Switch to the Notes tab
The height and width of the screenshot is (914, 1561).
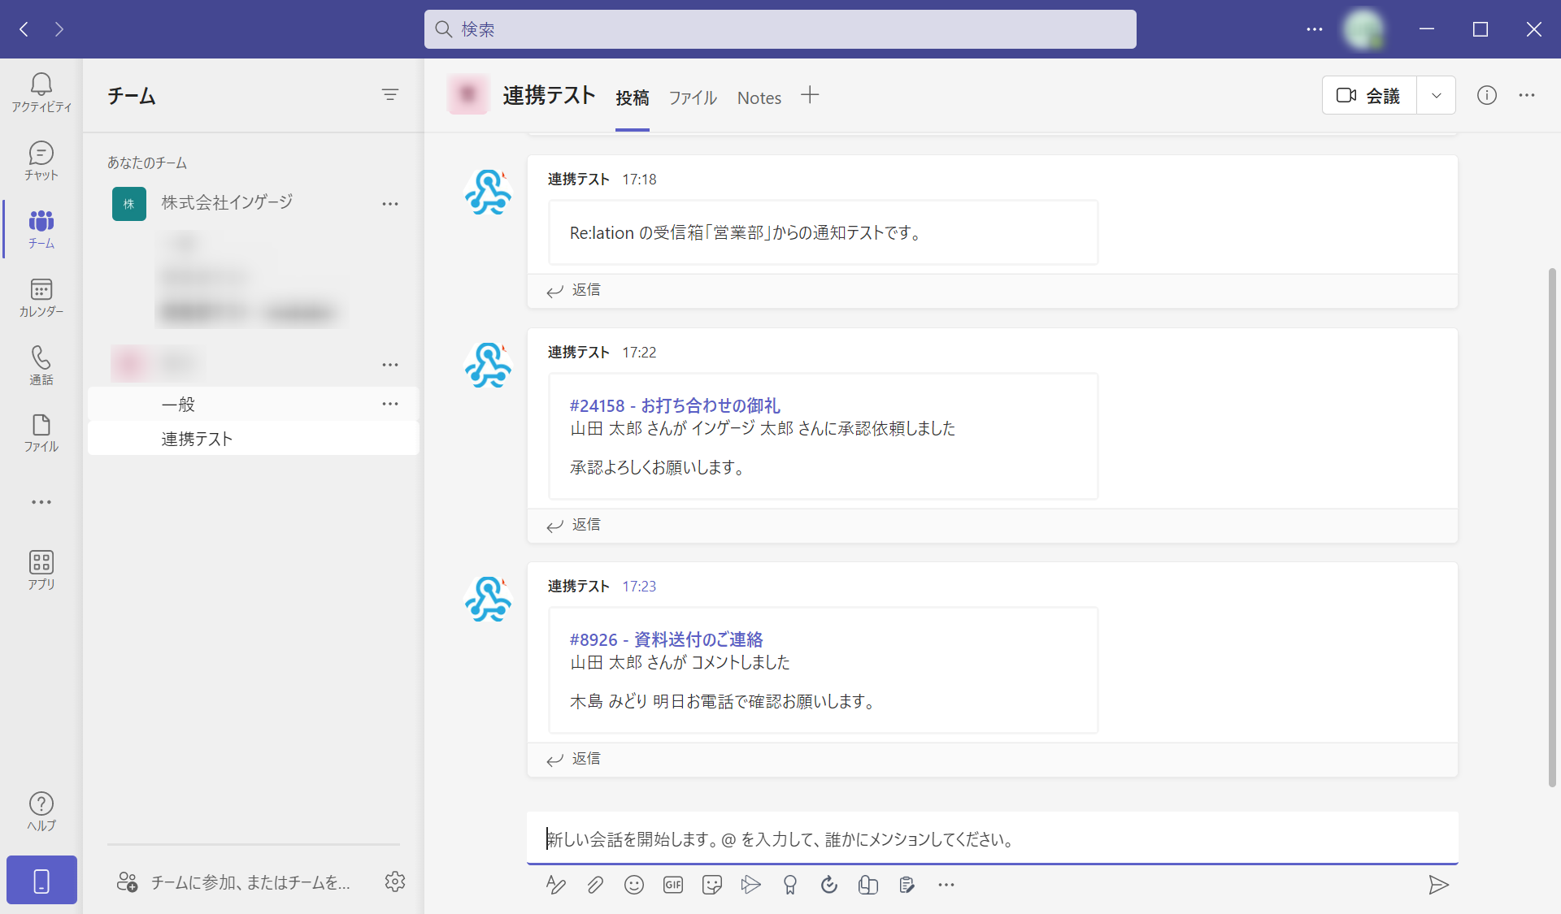click(x=759, y=98)
